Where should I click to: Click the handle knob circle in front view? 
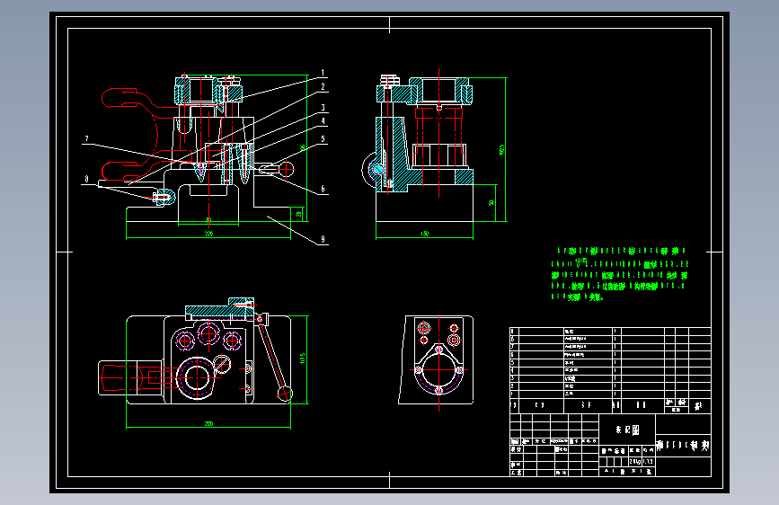point(286,170)
